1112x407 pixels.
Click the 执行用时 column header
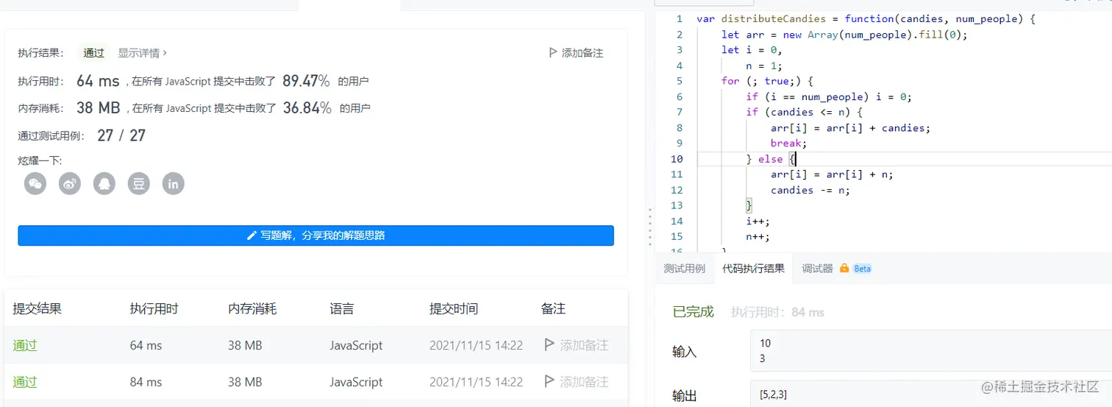[x=154, y=309]
